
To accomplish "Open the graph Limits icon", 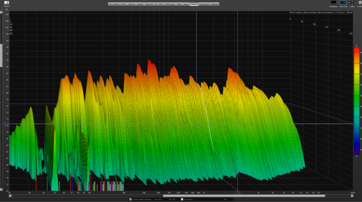I will [x=352, y=2].
